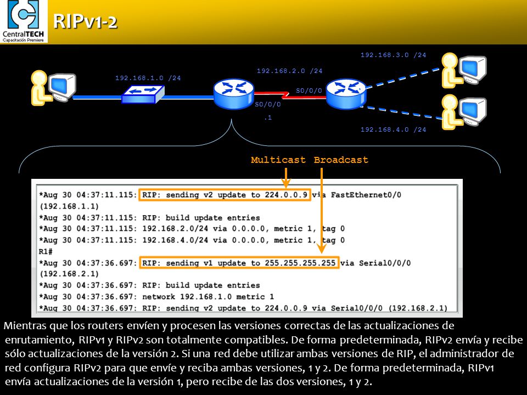The image size is (527, 395).
Task: Select the left router above the S0/0/0 .1 label
Action: pyautogui.click(x=234, y=94)
